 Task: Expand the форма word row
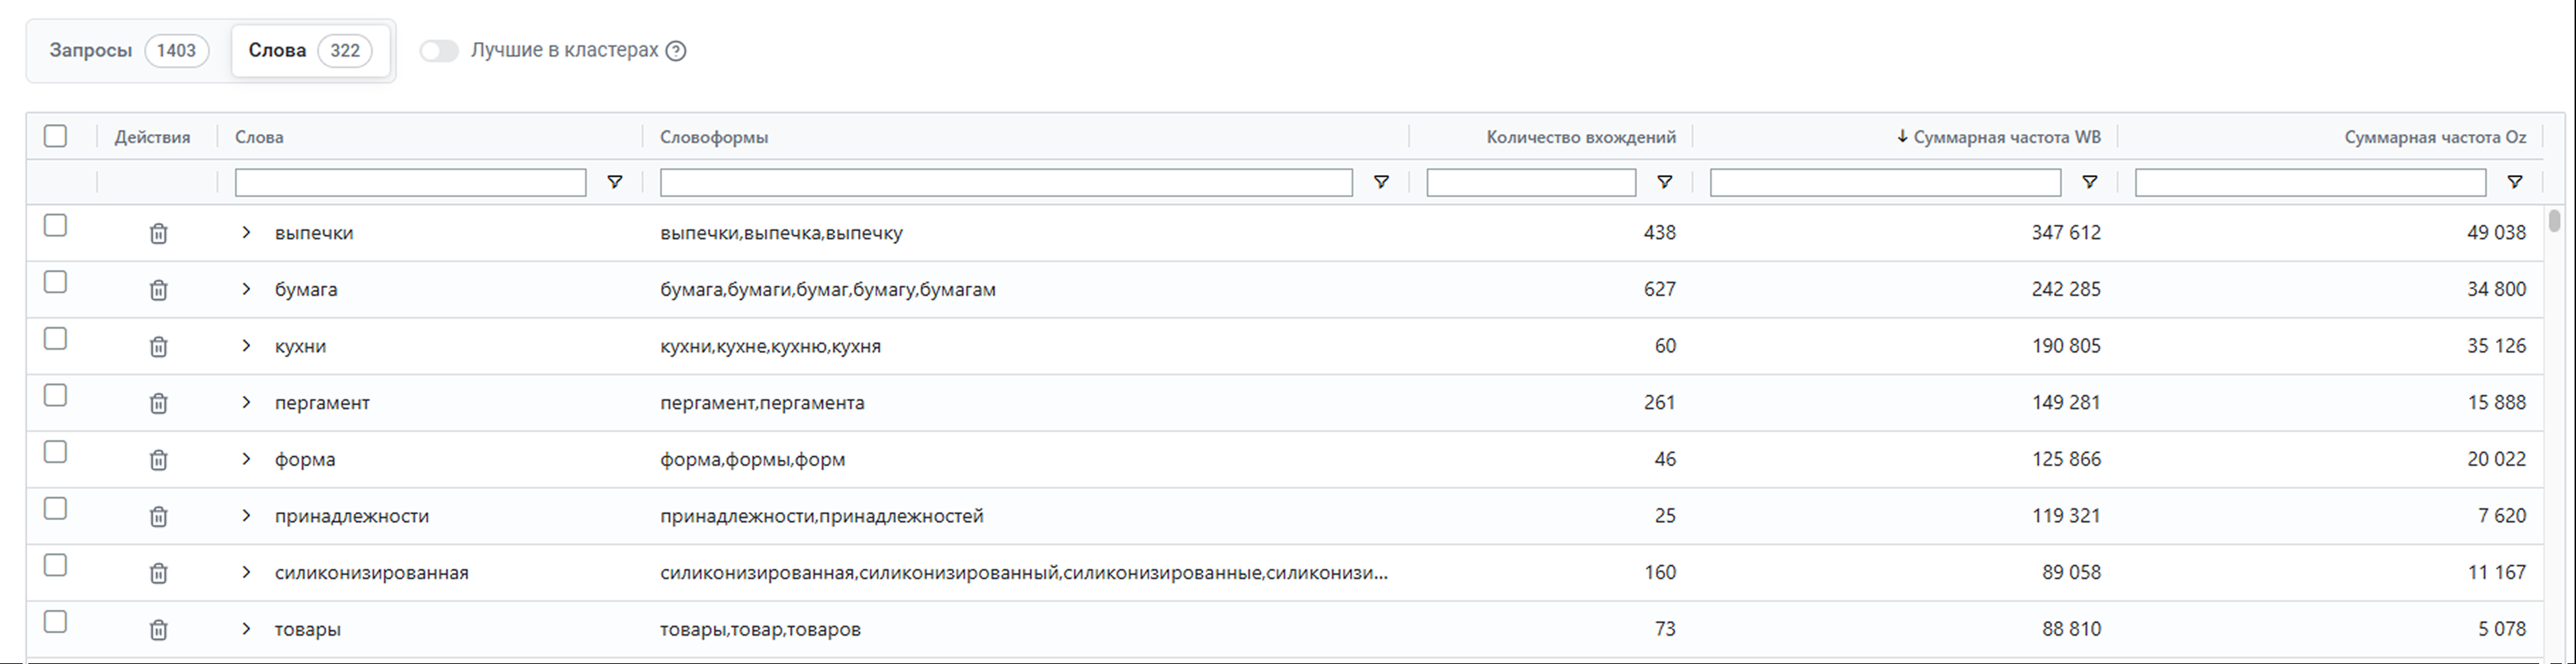click(x=246, y=459)
